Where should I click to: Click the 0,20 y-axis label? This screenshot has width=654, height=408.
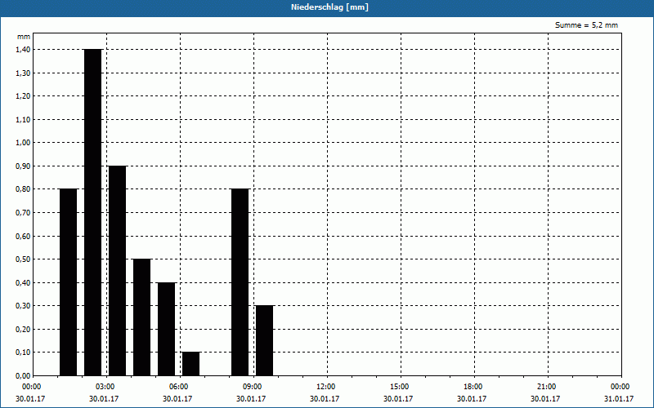(23, 330)
